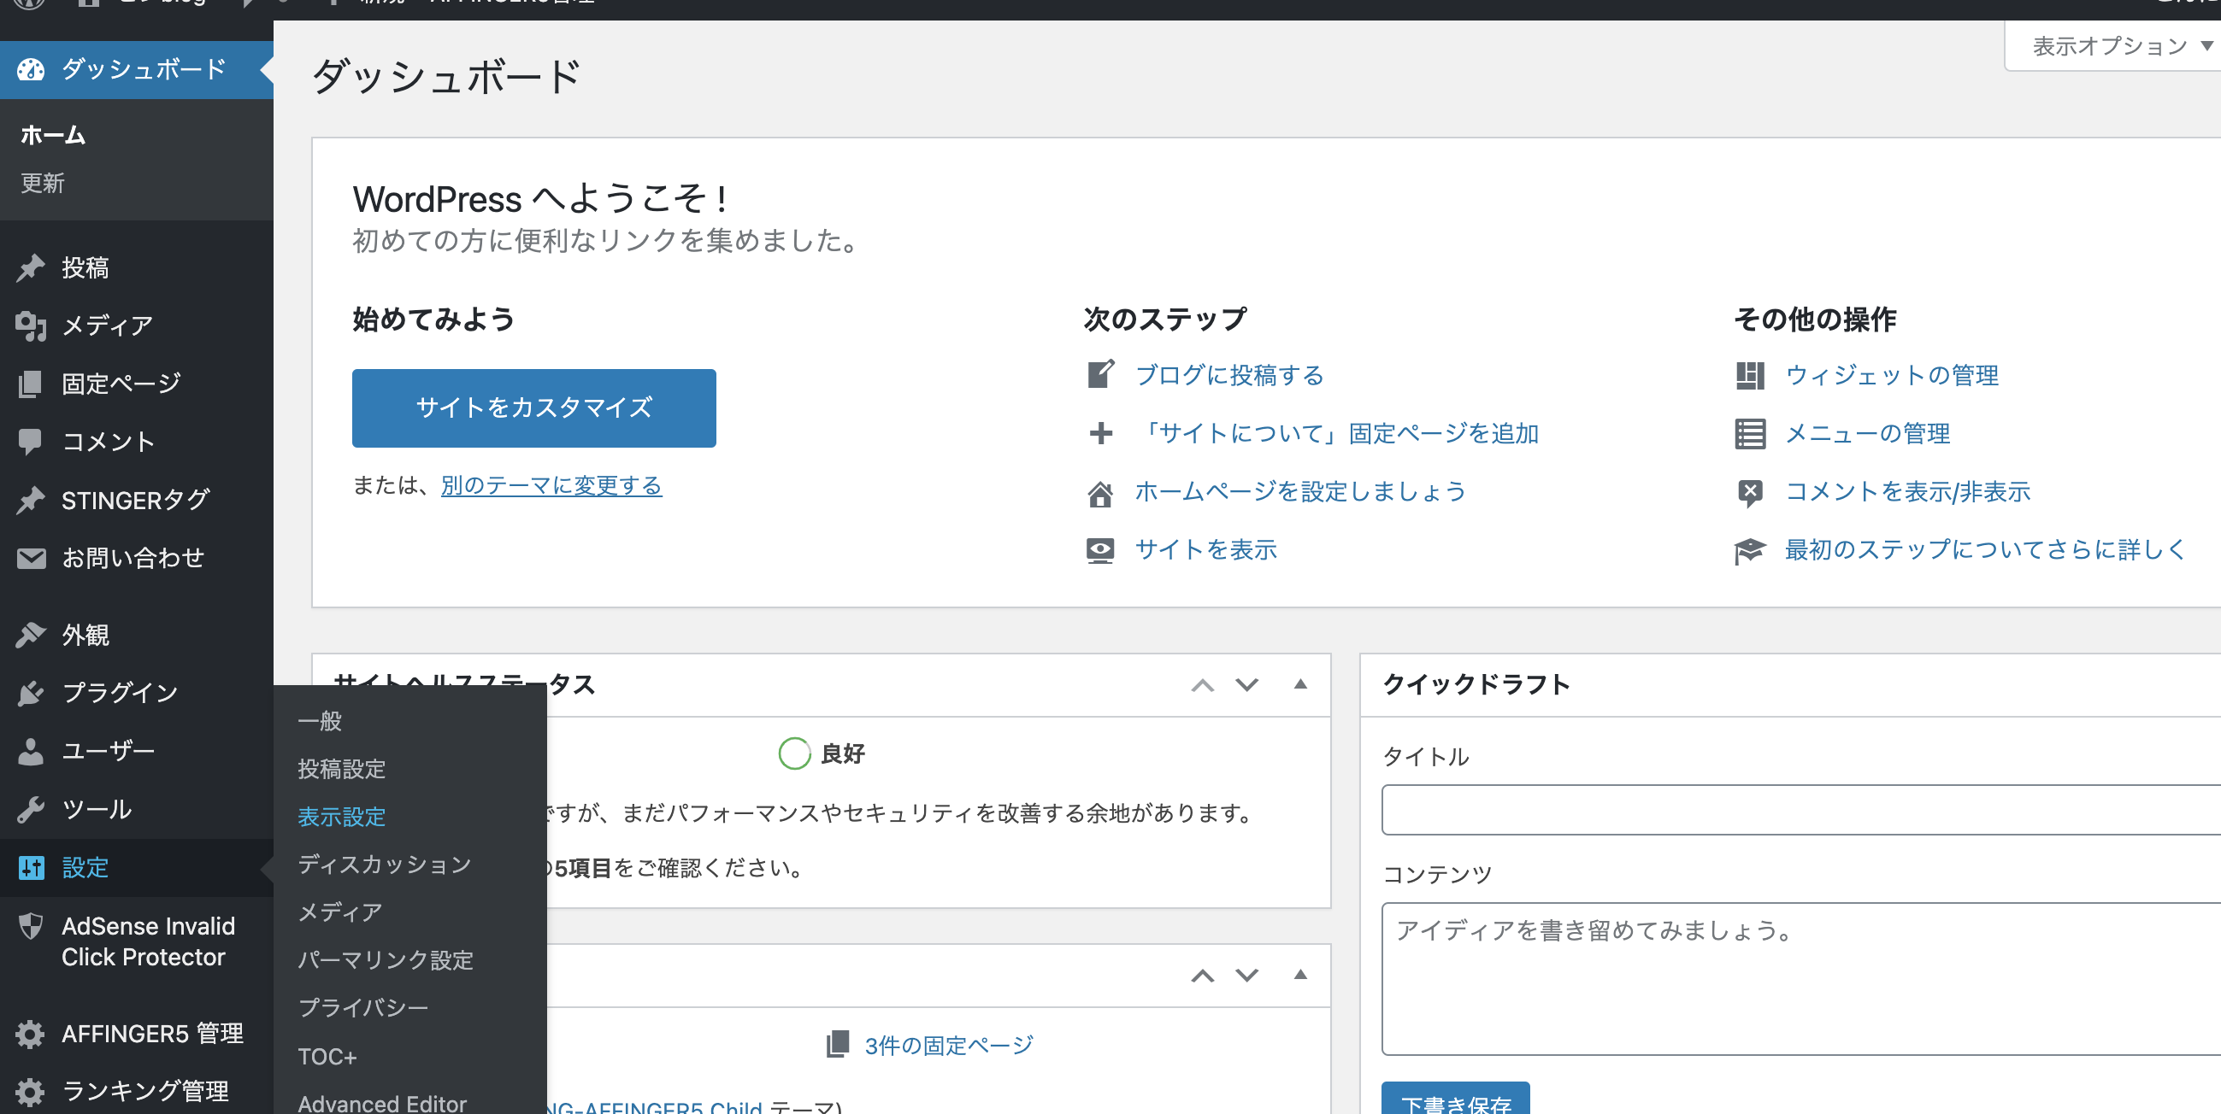
Task: Click the comment bubble icon in the sidebar
Action: click(31, 442)
